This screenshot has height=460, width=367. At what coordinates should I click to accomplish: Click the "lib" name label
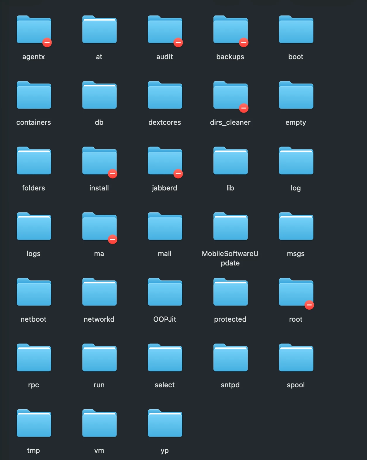point(230,188)
